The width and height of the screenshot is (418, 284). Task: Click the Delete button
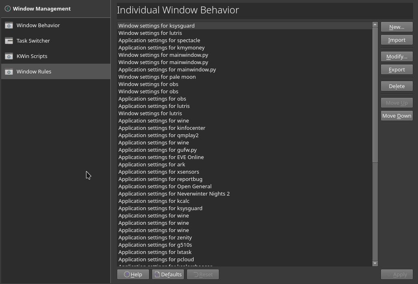[396, 86]
